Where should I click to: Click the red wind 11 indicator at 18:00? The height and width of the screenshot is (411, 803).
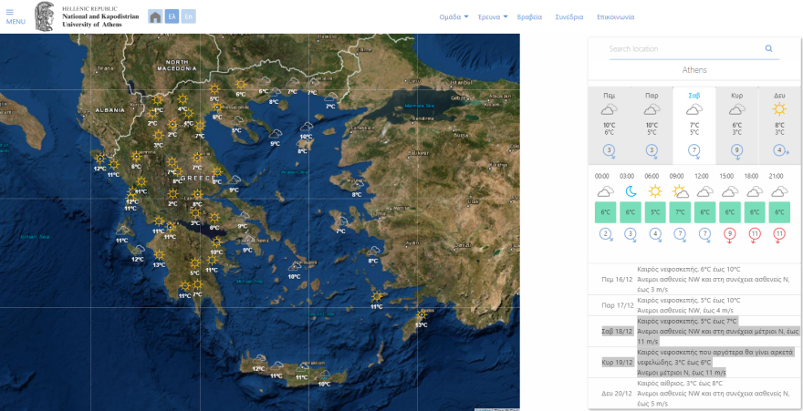755,234
